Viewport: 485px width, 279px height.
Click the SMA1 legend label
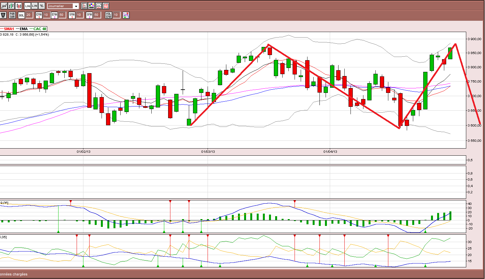pyautogui.click(x=9, y=29)
